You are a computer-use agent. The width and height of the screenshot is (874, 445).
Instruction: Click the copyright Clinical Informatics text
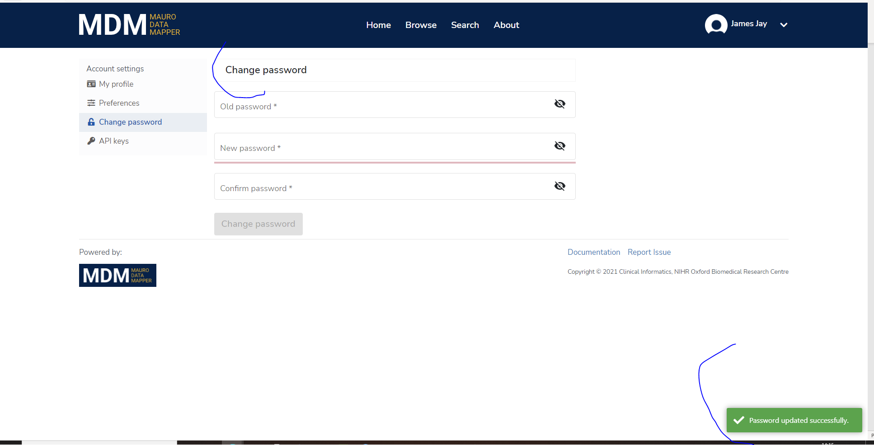(678, 272)
